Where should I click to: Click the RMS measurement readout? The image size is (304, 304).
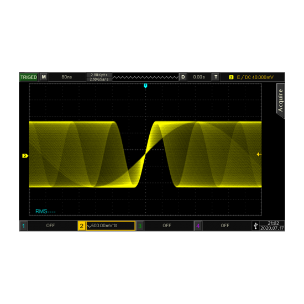point(45,211)
